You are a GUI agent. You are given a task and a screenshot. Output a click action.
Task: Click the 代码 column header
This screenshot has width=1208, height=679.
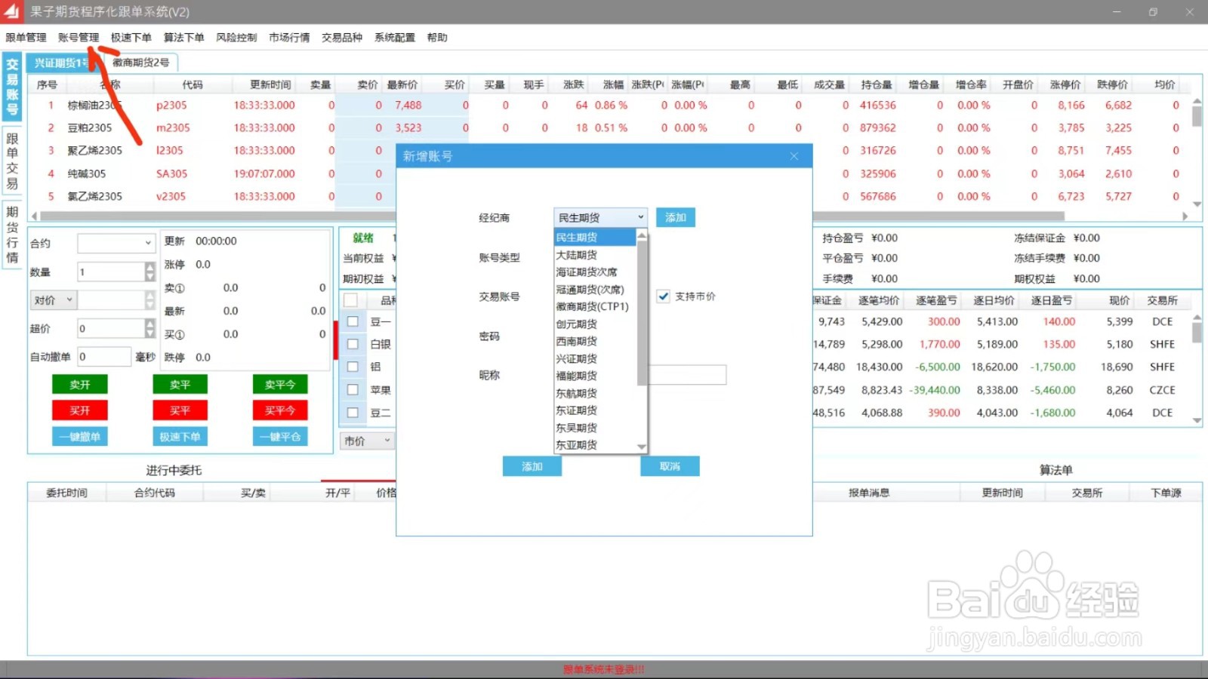click(193, 84)
